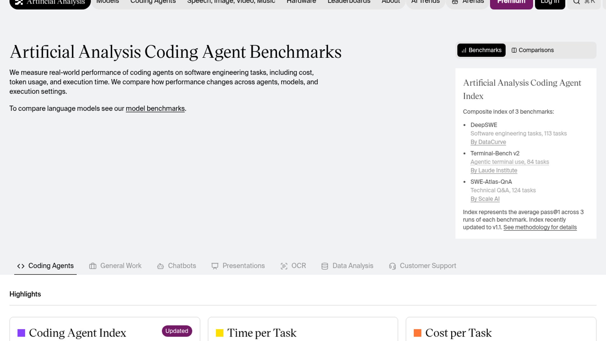Click the Updated badge
The image size is (606, 341).
(x=177, y=331)
